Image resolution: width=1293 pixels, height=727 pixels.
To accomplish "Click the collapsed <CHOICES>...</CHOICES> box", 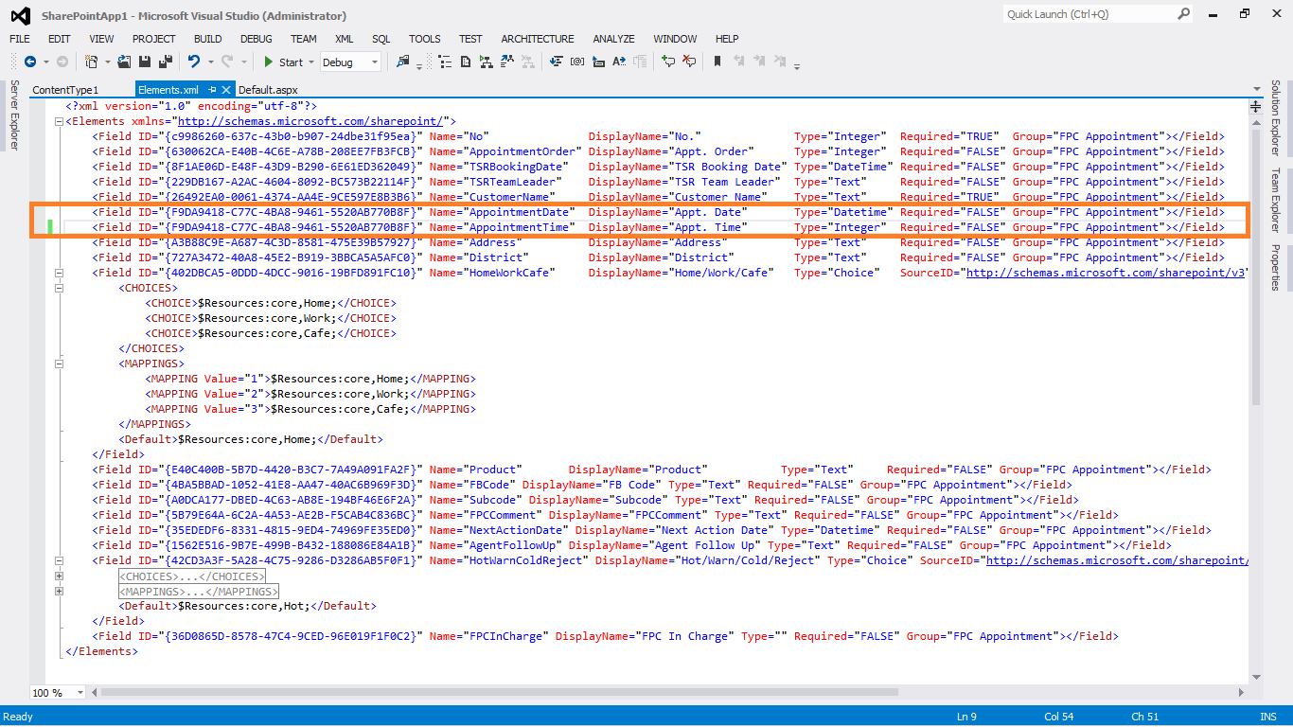I will (192, 576).
